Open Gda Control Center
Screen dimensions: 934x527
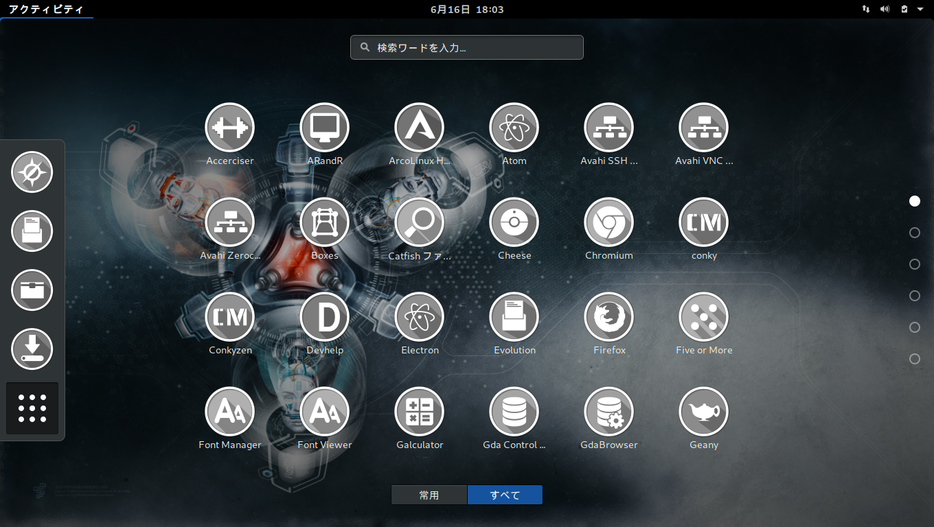tap(514, 412)
